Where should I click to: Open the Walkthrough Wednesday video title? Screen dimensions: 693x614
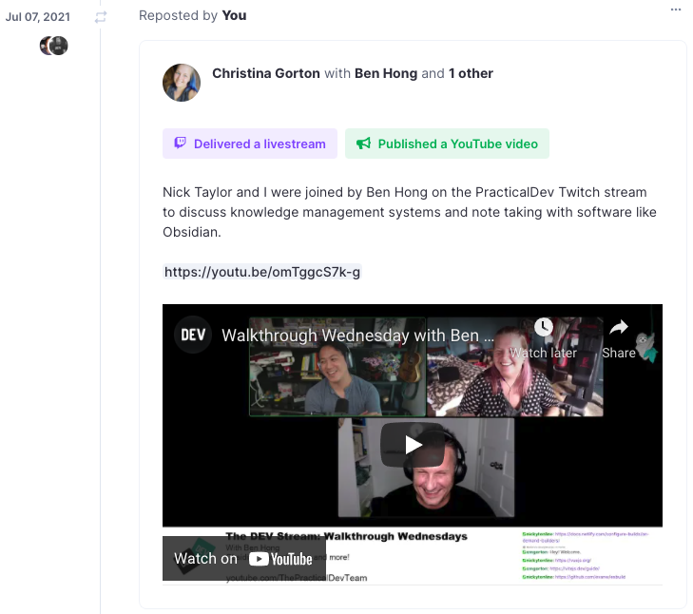[x=357, y=336]
